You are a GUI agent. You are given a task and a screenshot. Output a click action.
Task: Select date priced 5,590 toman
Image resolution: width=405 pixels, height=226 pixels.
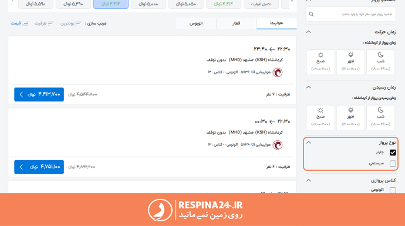36,4
